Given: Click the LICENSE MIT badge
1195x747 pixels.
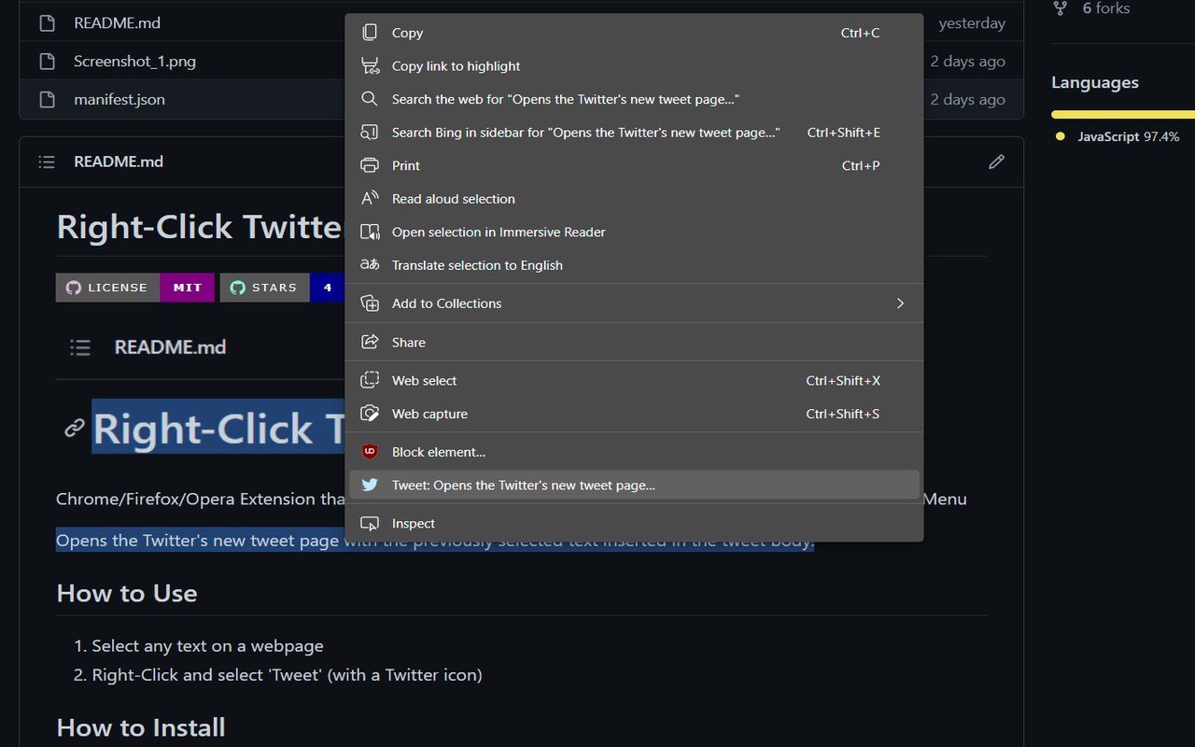Looking at the screenshot, I should pyautogui.click(x=135, y=288).
